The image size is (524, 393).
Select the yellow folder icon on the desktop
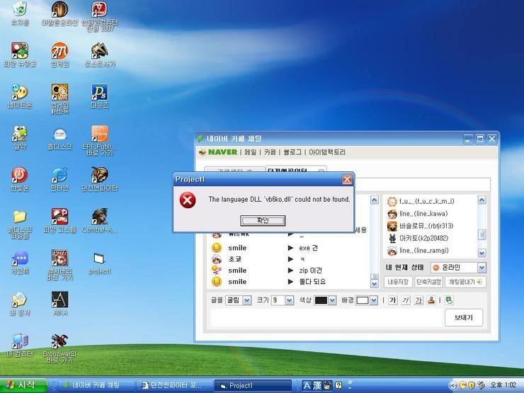[20, 224]
